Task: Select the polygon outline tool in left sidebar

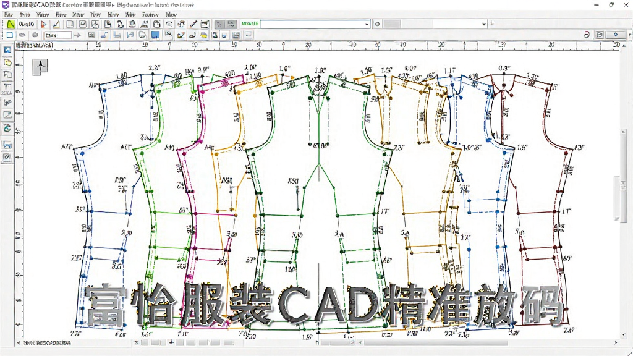Action: pyautogui.click(x=7, y=74)
